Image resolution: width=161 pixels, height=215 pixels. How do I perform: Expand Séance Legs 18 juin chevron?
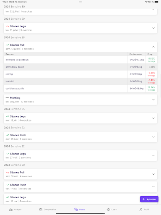(x=153, y=118)
